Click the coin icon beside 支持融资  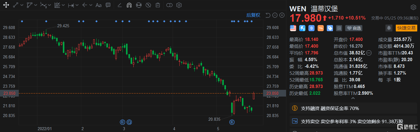pyautogui.click(x=295, y=108)
